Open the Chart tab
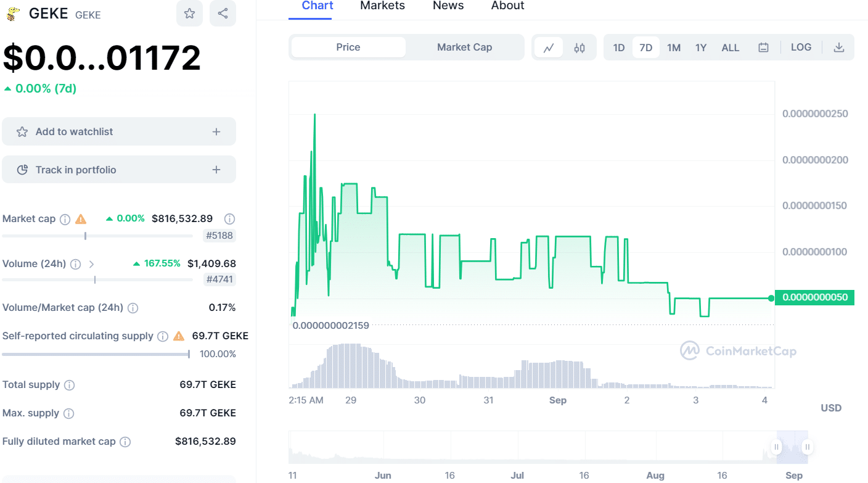Viewport: 868px width, 483px height. (x=317, y=6)
